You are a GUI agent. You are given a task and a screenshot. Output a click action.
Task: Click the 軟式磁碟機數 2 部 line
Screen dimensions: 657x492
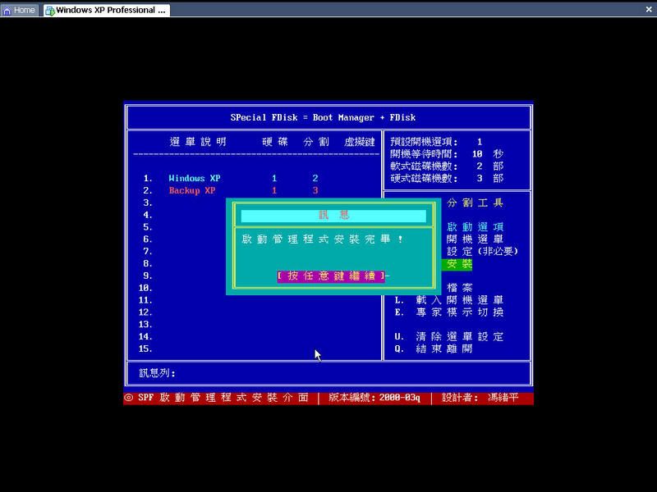point(447,166)
